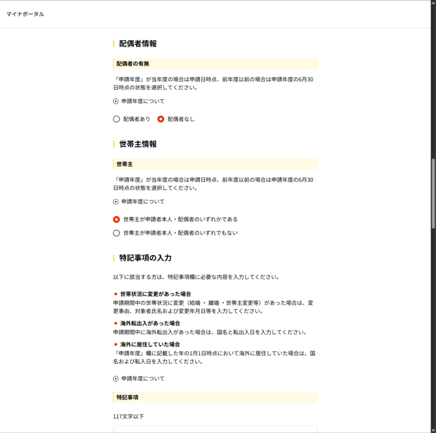436x433 pixels.
Task: Click the 配偶者情報 section heading
Action: (138, 44)
